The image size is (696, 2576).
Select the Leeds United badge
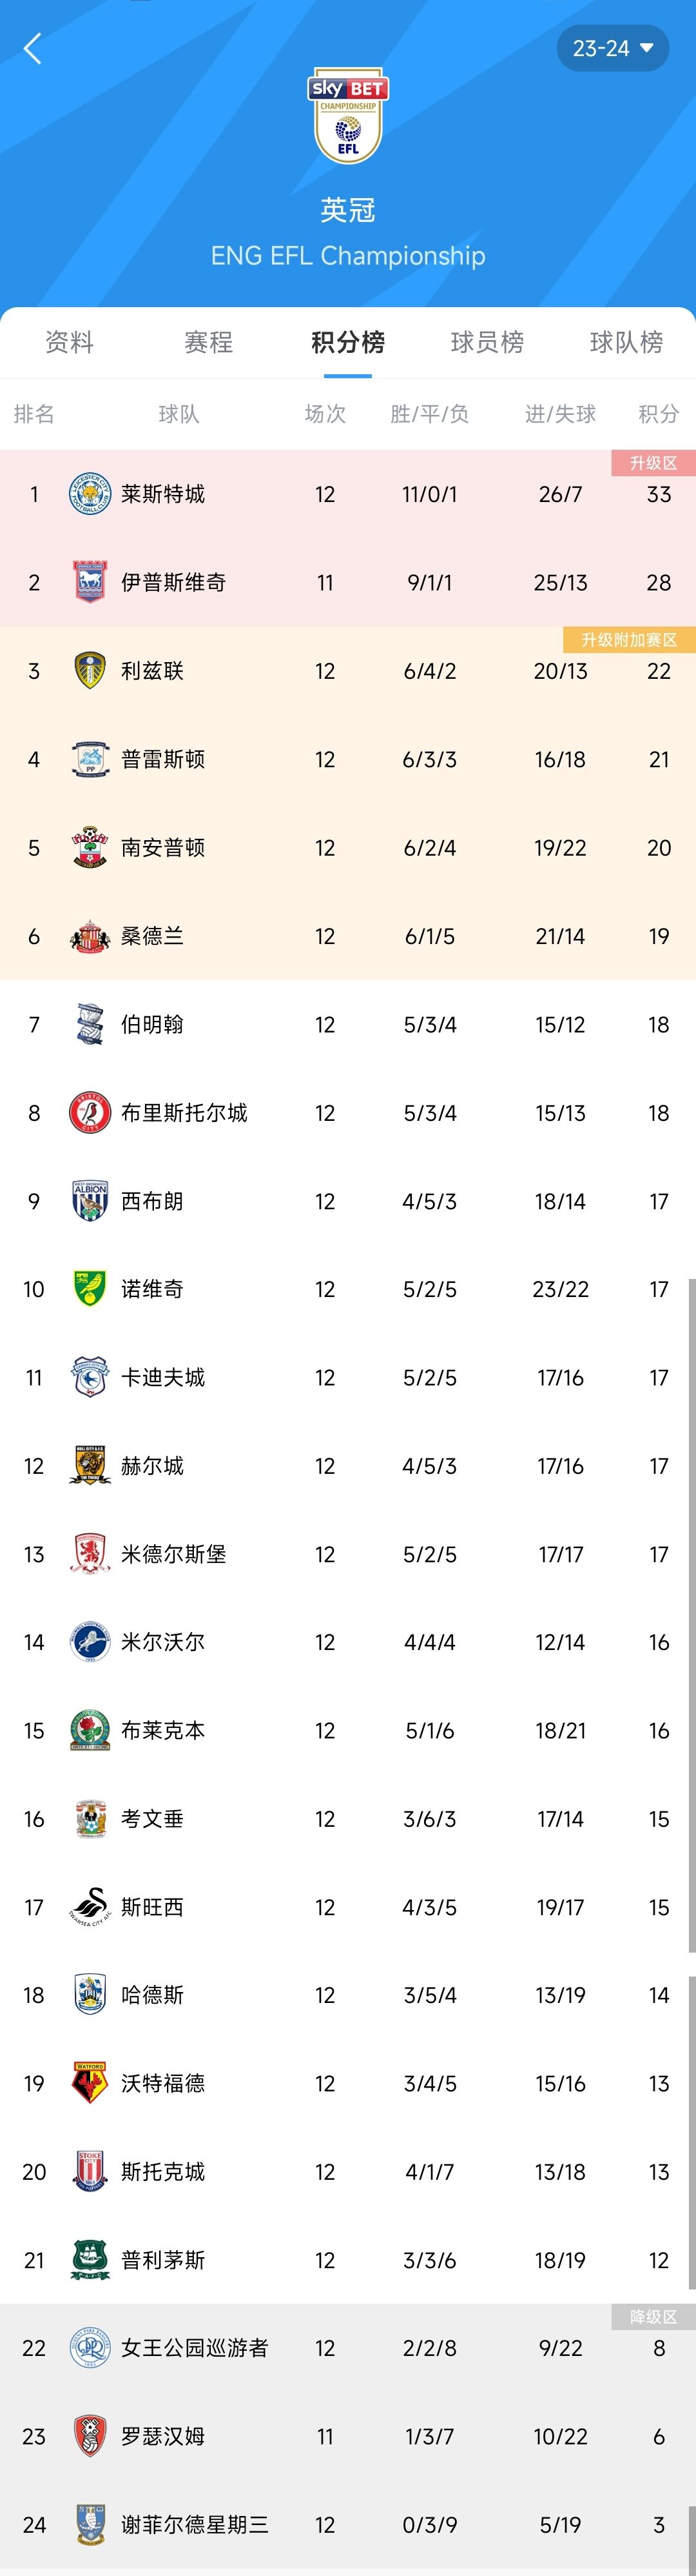[90, 671]
